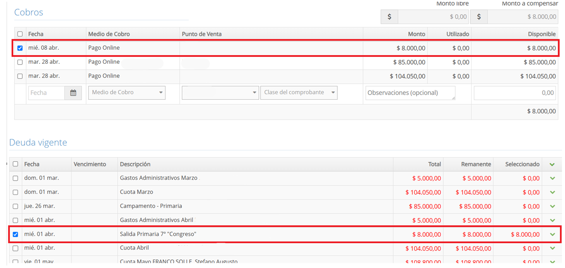Toggle select-all checkbox in Cobros header
Viewport: 565px width, 268px height.
tap(20, 34)
